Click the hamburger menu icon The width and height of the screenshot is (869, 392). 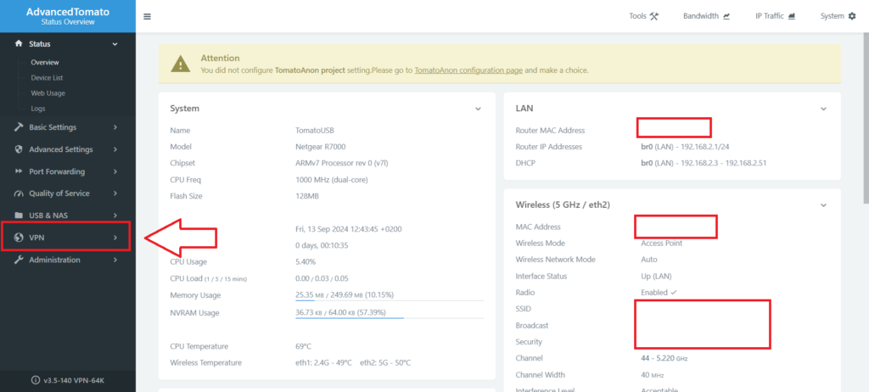tap(148, 16)
